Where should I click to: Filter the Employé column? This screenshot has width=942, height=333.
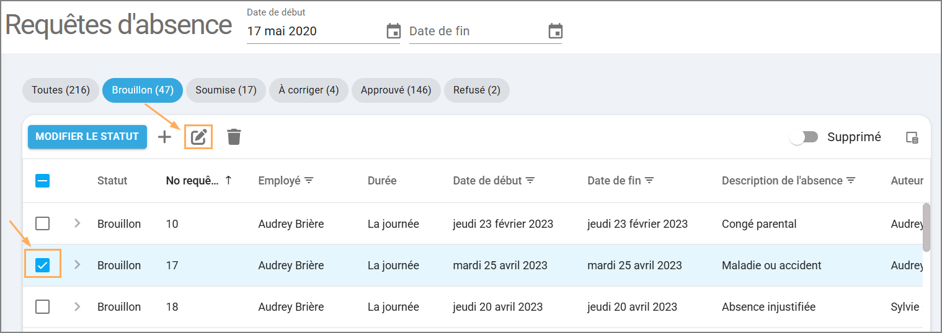tap(309, 181)
